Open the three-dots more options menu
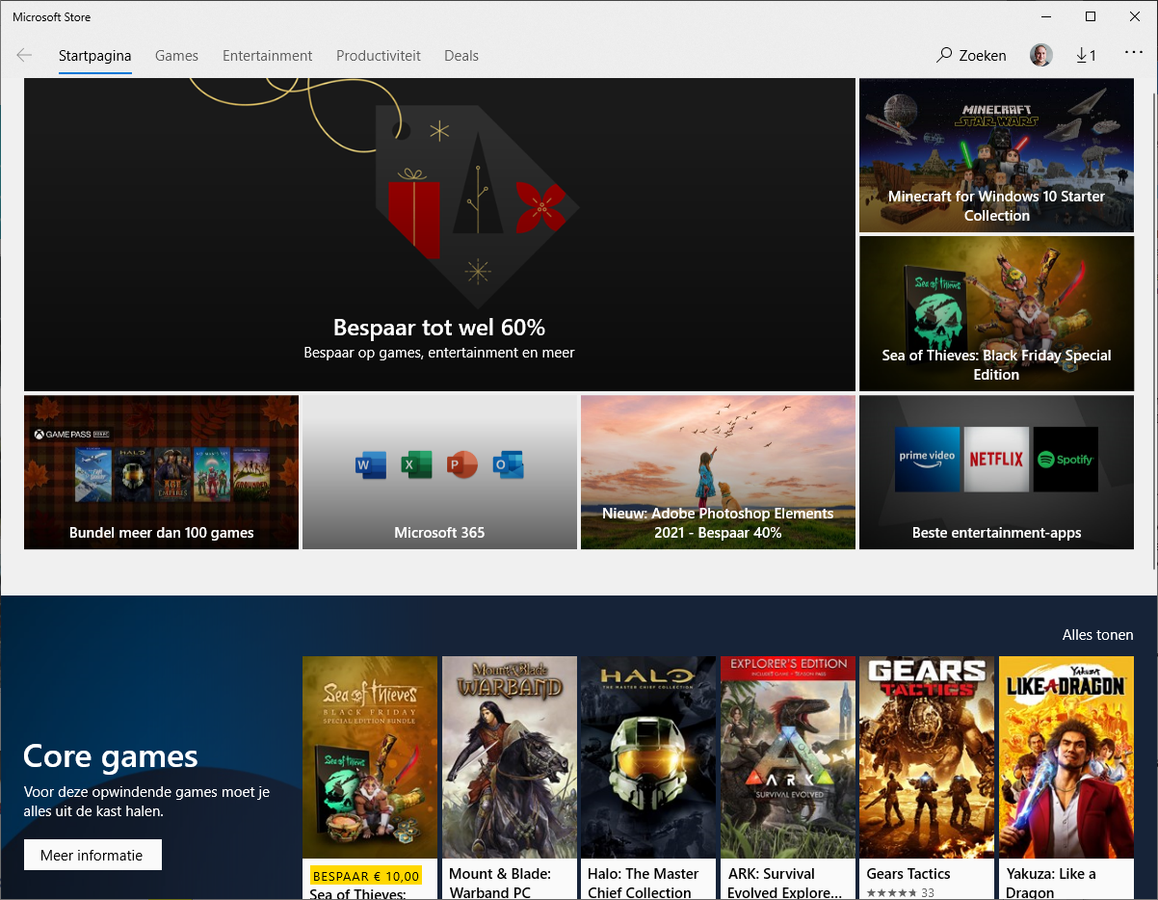 click(1133, 54)
